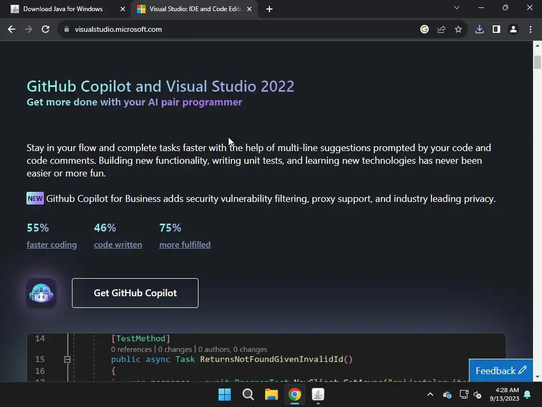
Task: Click GitHub Copilot and Visual Studio 2022 heading
Action: pos(160,86)
